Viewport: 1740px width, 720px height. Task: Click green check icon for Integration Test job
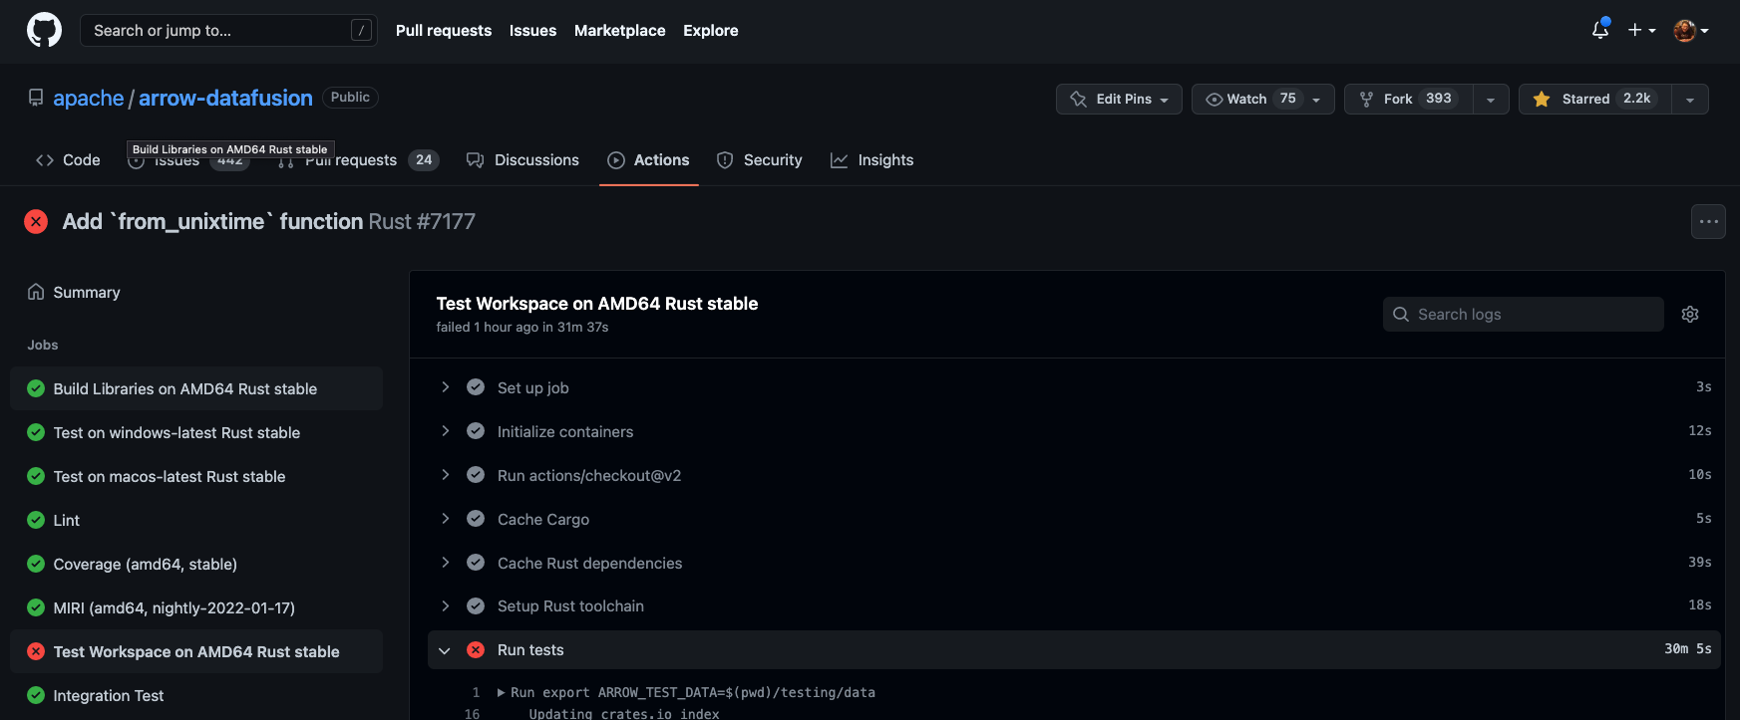[x=36, y=695]
